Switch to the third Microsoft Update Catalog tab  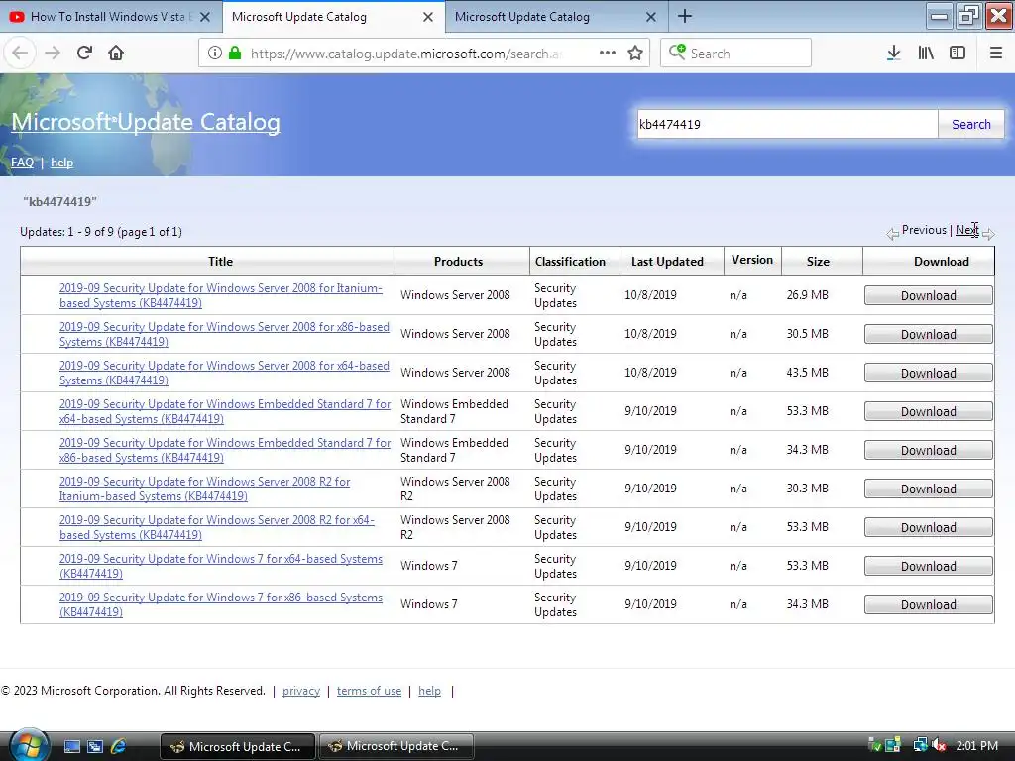pyautogui.click(x=557, y=17)
